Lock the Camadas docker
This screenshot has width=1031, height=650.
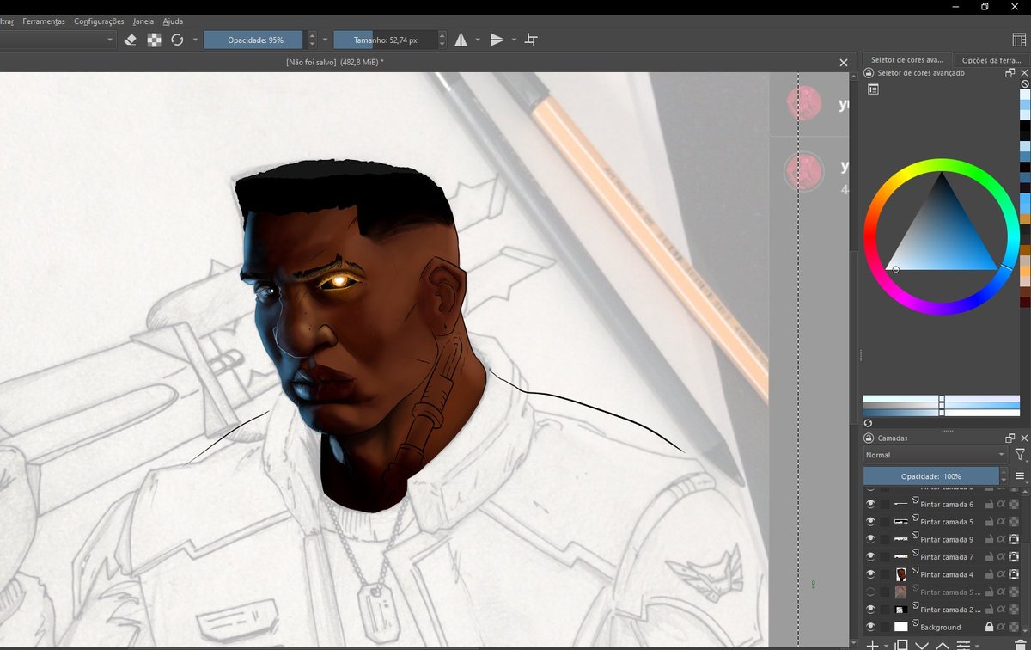[x=869, y=438]
